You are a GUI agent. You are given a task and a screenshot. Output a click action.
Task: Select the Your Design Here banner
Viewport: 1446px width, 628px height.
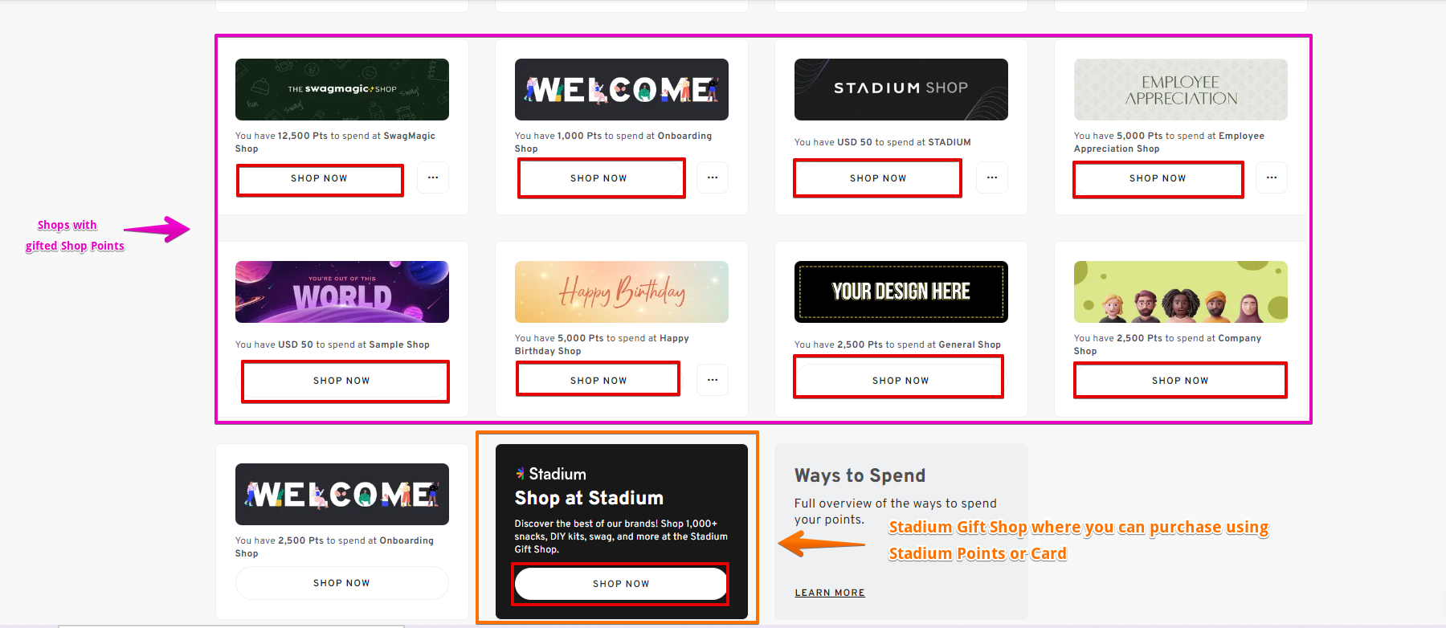(901, 292)
